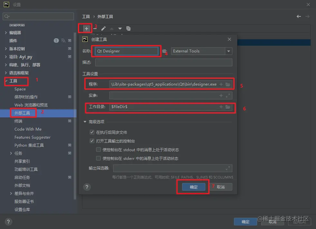Expand the 实参 field editor
316x229 pixels.
(x=228, y=96)
